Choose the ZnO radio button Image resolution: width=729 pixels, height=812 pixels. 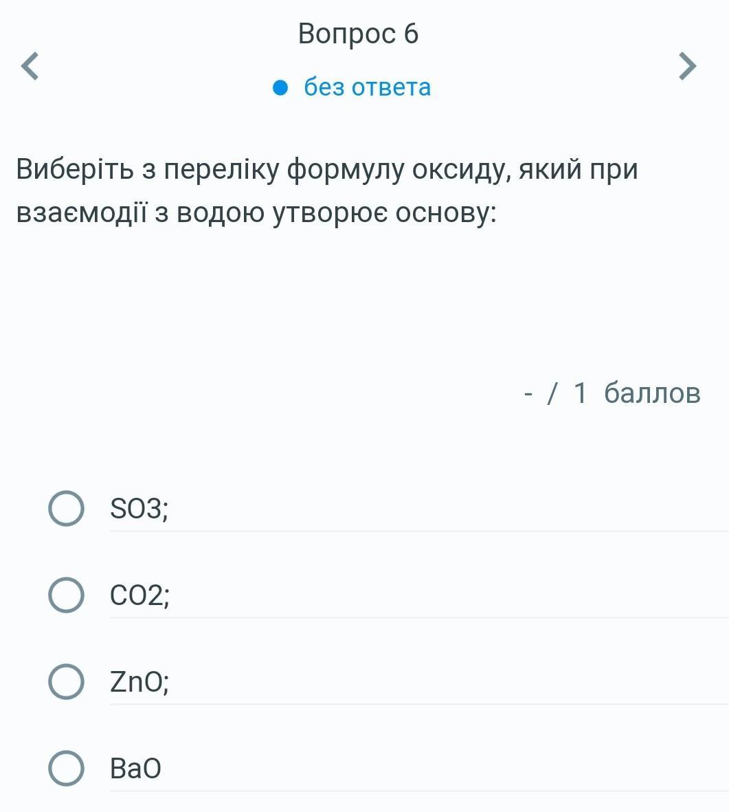coord(66,682)
